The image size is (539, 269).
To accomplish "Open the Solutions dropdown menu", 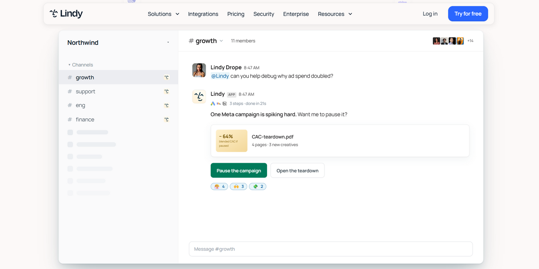I will [163, 14].
